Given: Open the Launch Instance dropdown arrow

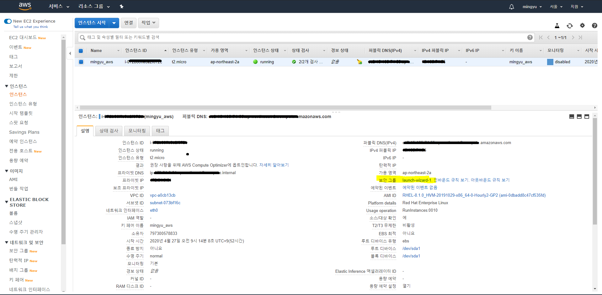Looking at the screenshot, I should pos(114,23).
